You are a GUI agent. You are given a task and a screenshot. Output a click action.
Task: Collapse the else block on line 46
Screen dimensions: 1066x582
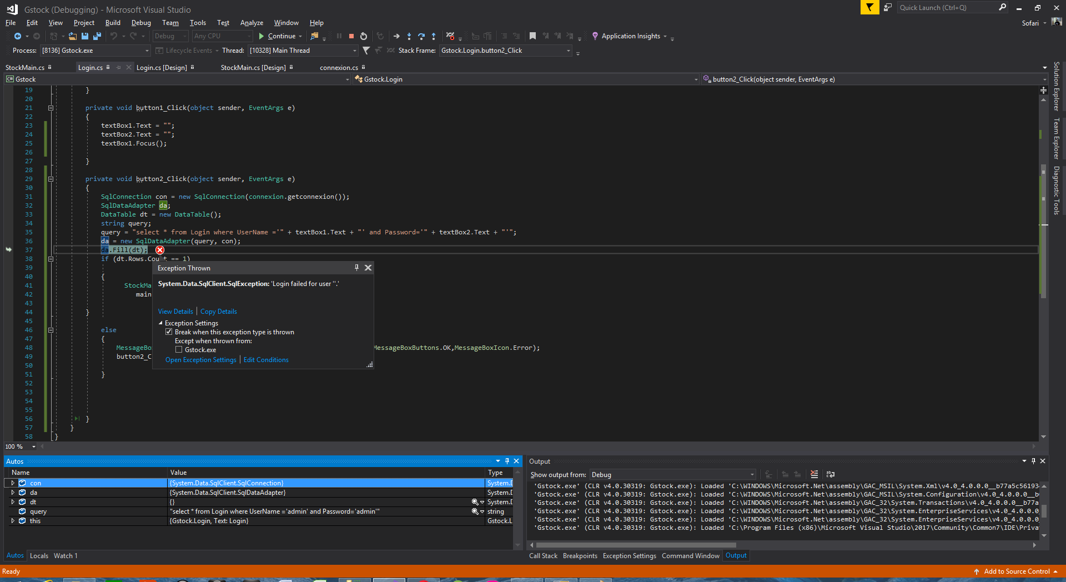[51, 330]
